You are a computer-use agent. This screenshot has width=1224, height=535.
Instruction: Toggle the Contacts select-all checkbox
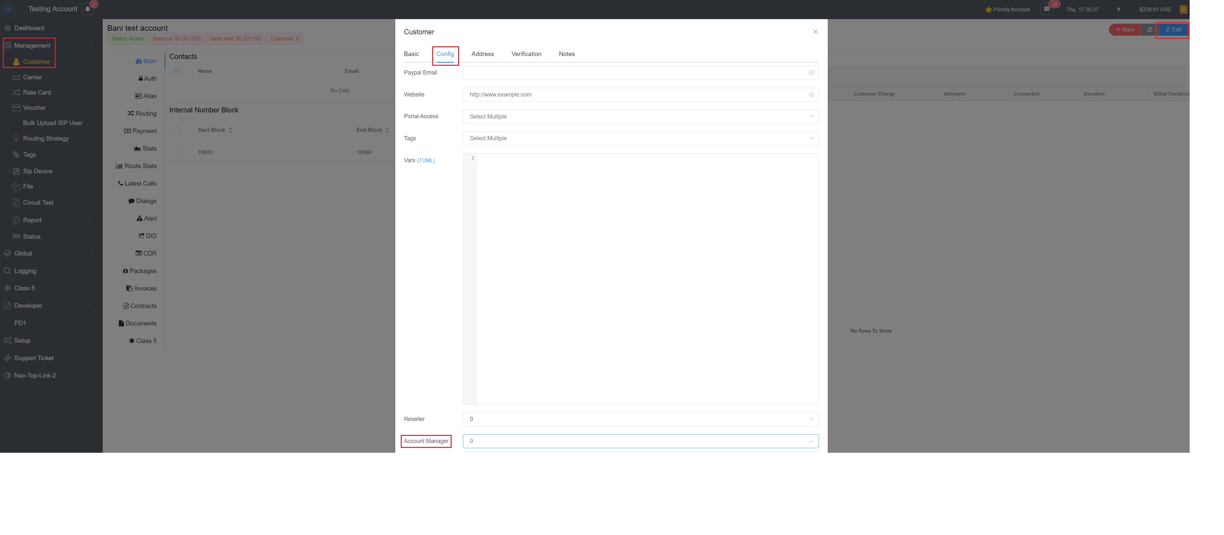click(x=177, y=70)
